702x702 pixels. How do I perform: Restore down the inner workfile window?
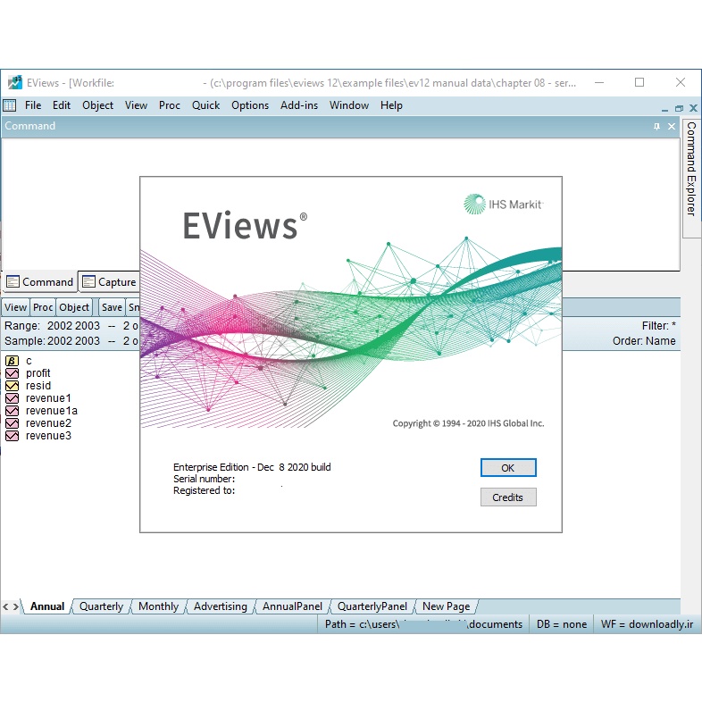679,107
